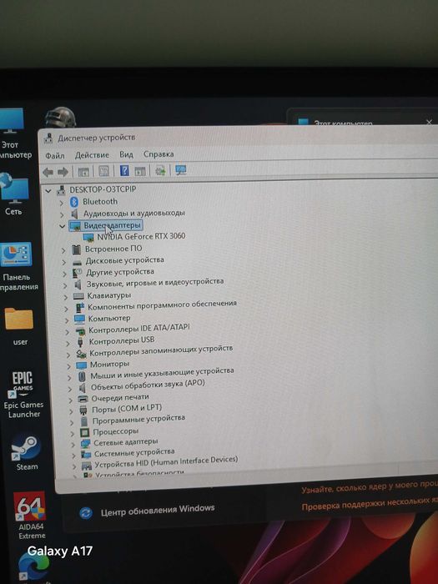Select NVIDIA GeForce RTX 3060 device

[x=141, y=236]
